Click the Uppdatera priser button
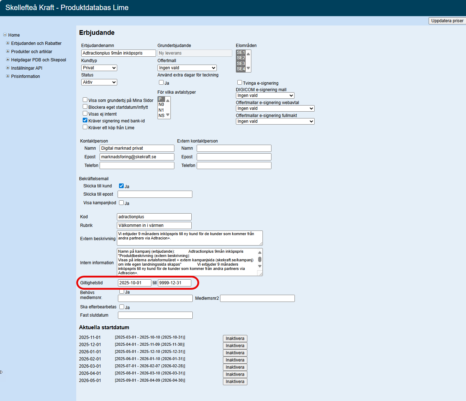Image resolution: width=466 pixels, height=401 pixels. click(447, 21)
